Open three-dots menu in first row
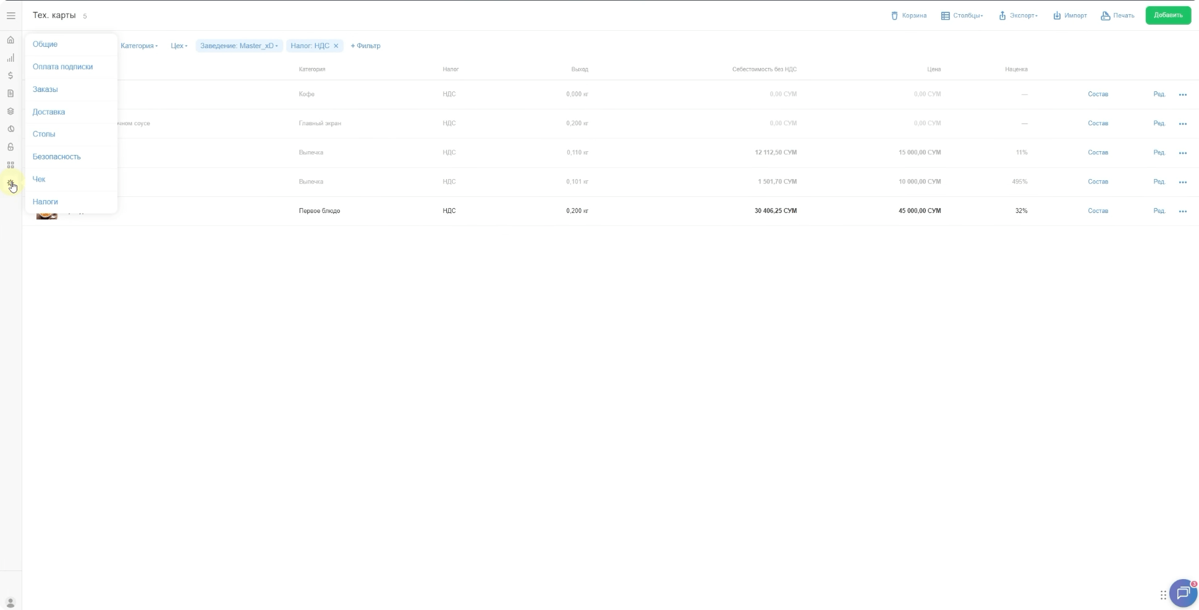Viewport: 1199px width, 610px height. point(1182,94)
